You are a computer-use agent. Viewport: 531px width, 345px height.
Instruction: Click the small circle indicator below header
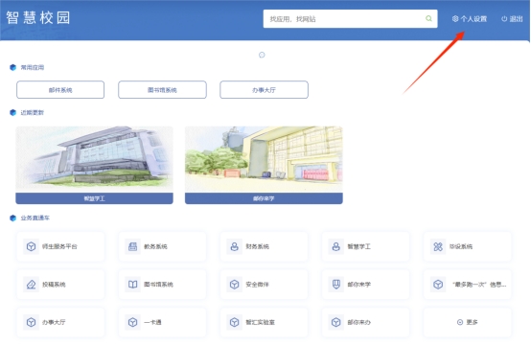(x=262, y=55)
